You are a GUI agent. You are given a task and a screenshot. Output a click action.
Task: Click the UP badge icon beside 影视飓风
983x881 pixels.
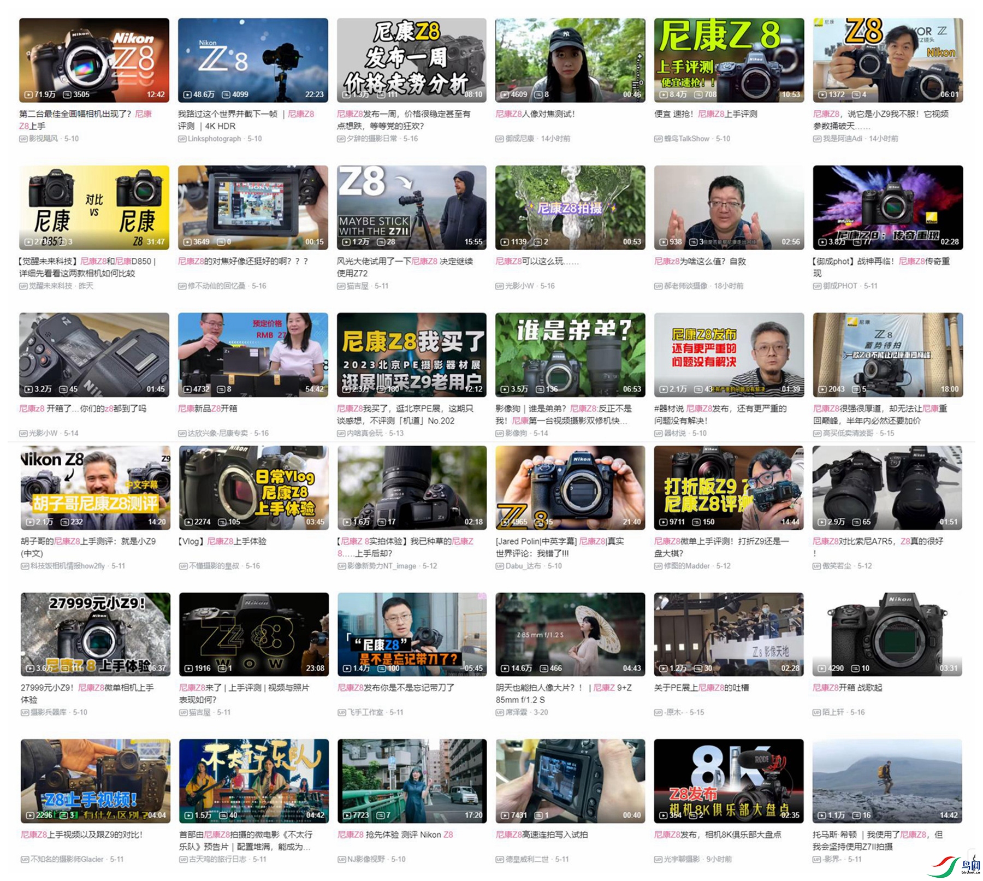coord(23,139)
